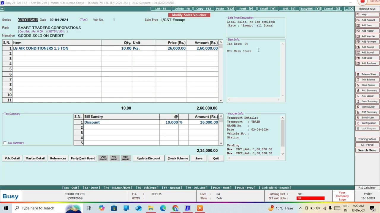Screen dimensions: 380x213
Task: Click Cancel - [X] menu item
Action: (332, 9)
